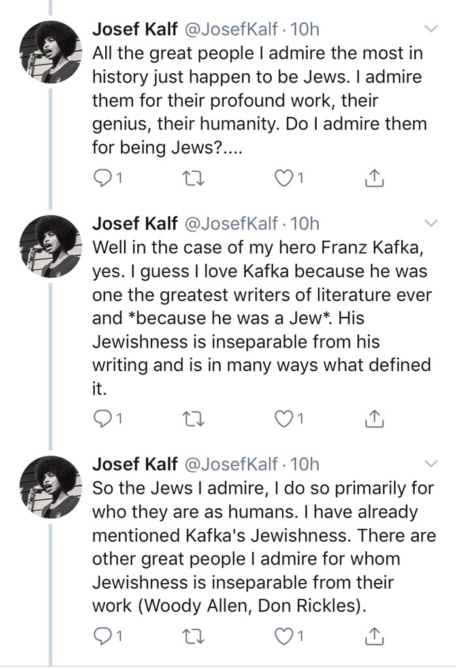
Task: Like the first tweet in the thread
Action: coord(282,178)
